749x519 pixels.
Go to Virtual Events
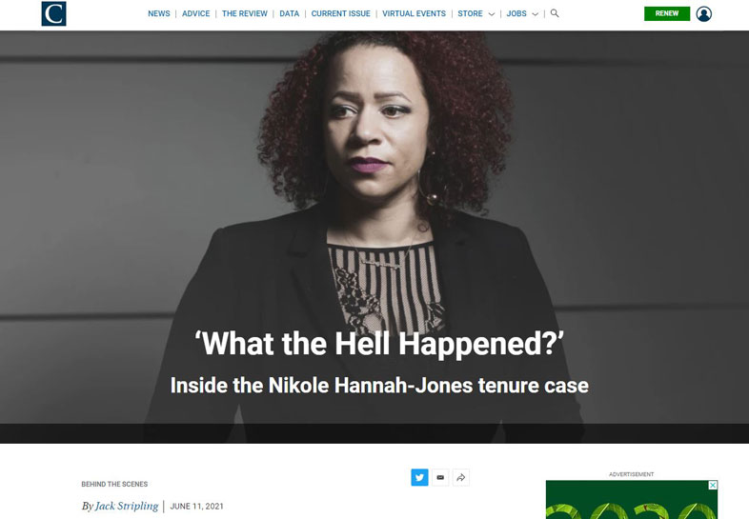click(414, 13)
